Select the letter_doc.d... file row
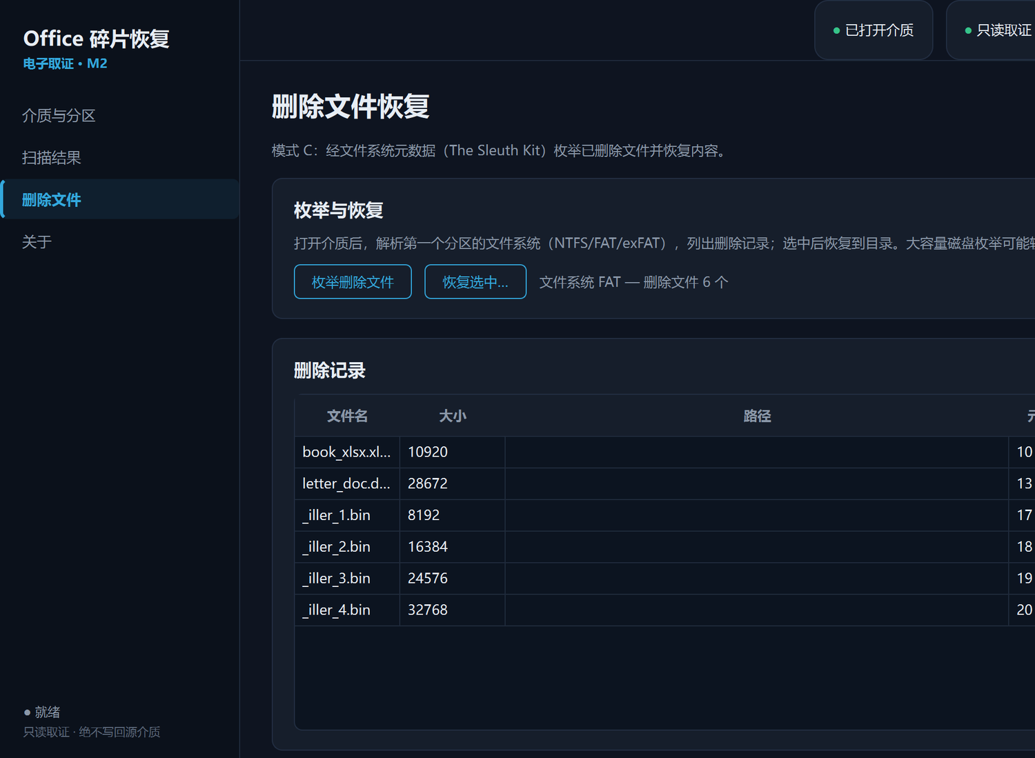Image resolution: width=1035 pixels, height=758 pixels. [347, 483]
